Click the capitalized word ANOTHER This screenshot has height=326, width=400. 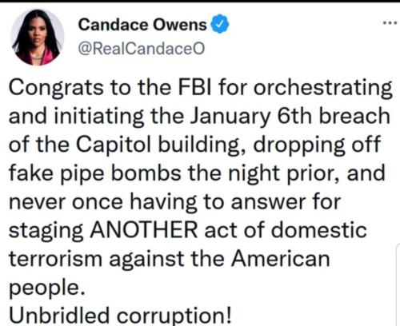(x=144, y=229)
